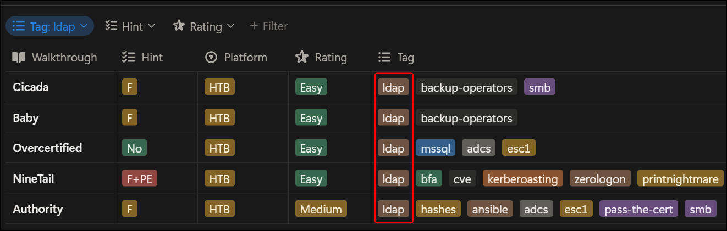Click the HTB platform tag in Cicada row
This screenshot has width=727, height=231.
219,87
